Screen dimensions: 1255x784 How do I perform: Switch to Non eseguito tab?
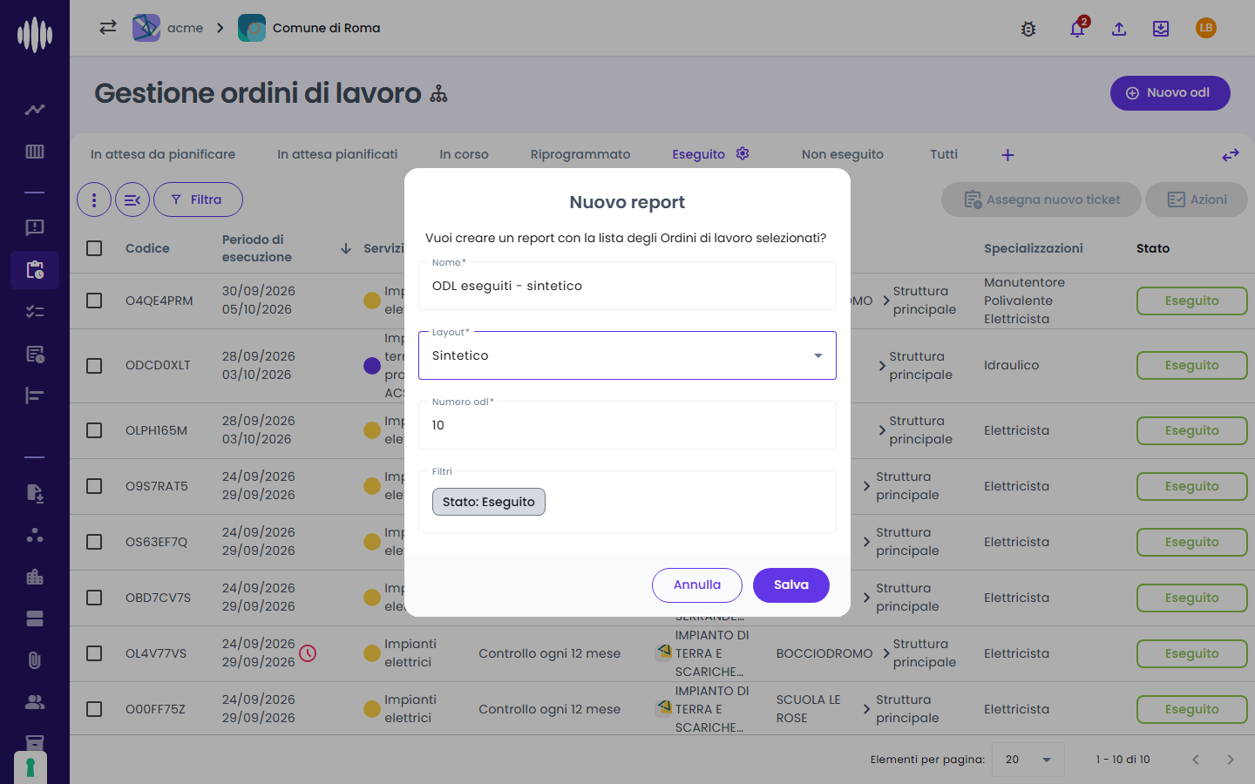(x=843, y=154)
